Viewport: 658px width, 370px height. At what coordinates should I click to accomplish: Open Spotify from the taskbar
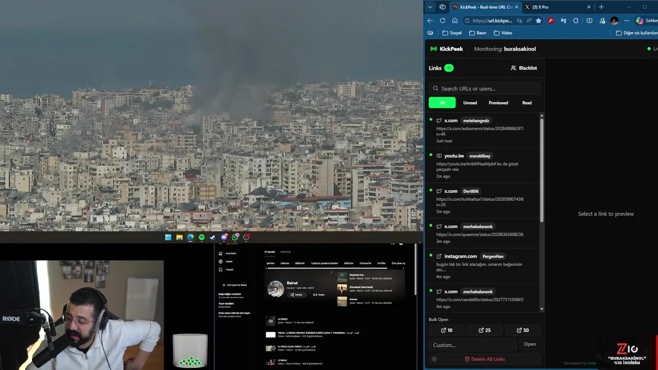202,237
